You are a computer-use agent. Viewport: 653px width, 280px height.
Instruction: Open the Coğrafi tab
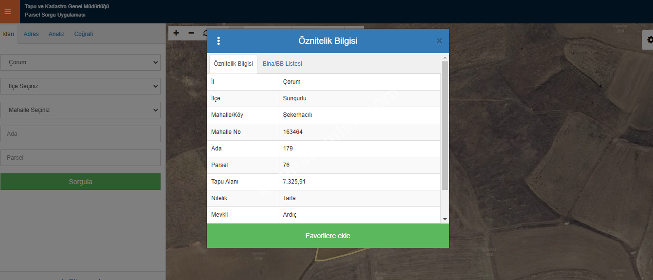pyautogui.click(x=84, y=34)
